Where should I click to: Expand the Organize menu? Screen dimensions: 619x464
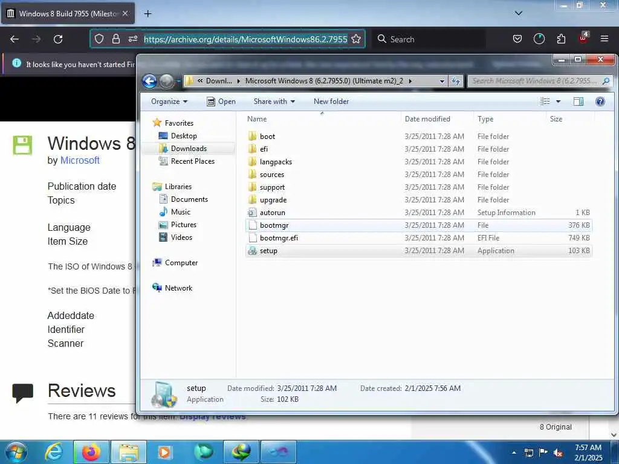(169, 101)
